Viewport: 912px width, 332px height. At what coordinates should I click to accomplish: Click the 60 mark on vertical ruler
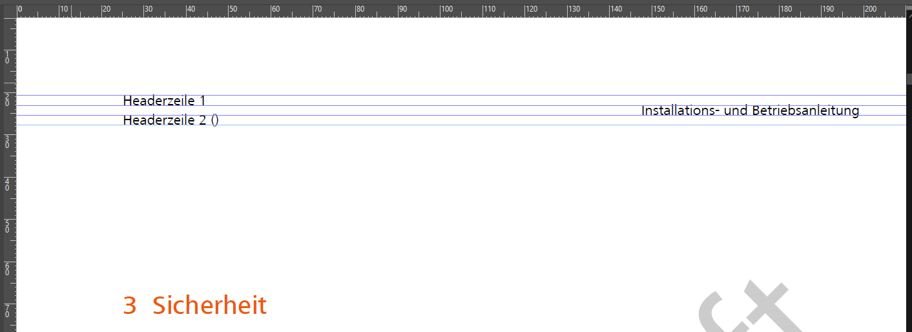coord(7,269)
